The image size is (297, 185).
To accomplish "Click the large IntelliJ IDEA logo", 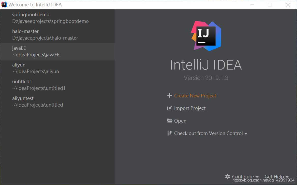I will [206, 36].
